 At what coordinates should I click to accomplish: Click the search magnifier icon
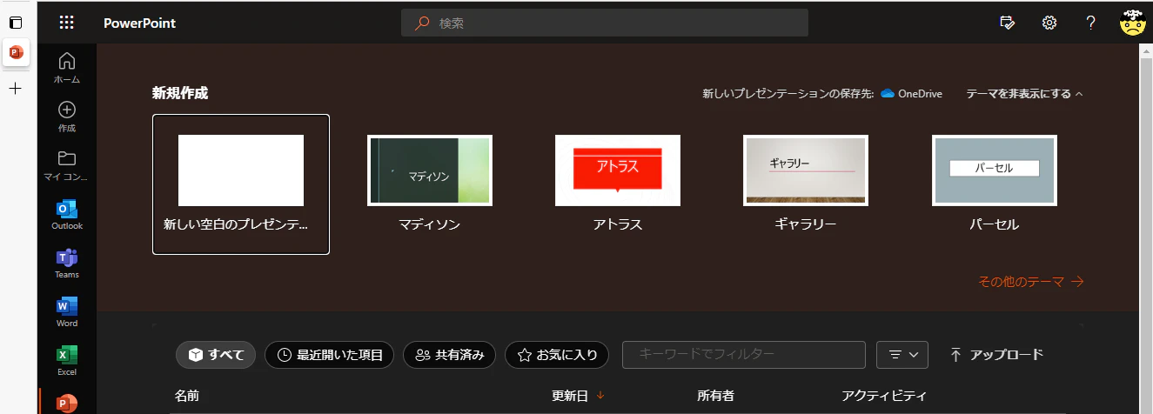(421, 23)
